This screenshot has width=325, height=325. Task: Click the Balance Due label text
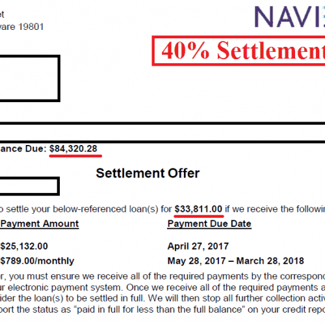(x=23, y=149)
